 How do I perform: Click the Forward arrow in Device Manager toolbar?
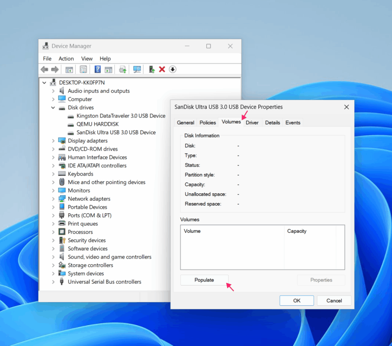coord(55,69)
